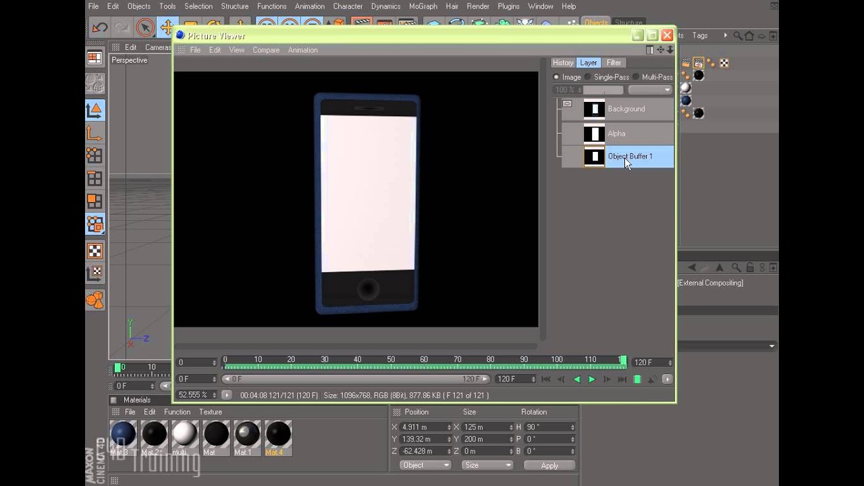Viewport: 864px width, 486px height.
Task: Select the Live Selection tool icon
Action: tap(144, 27)
